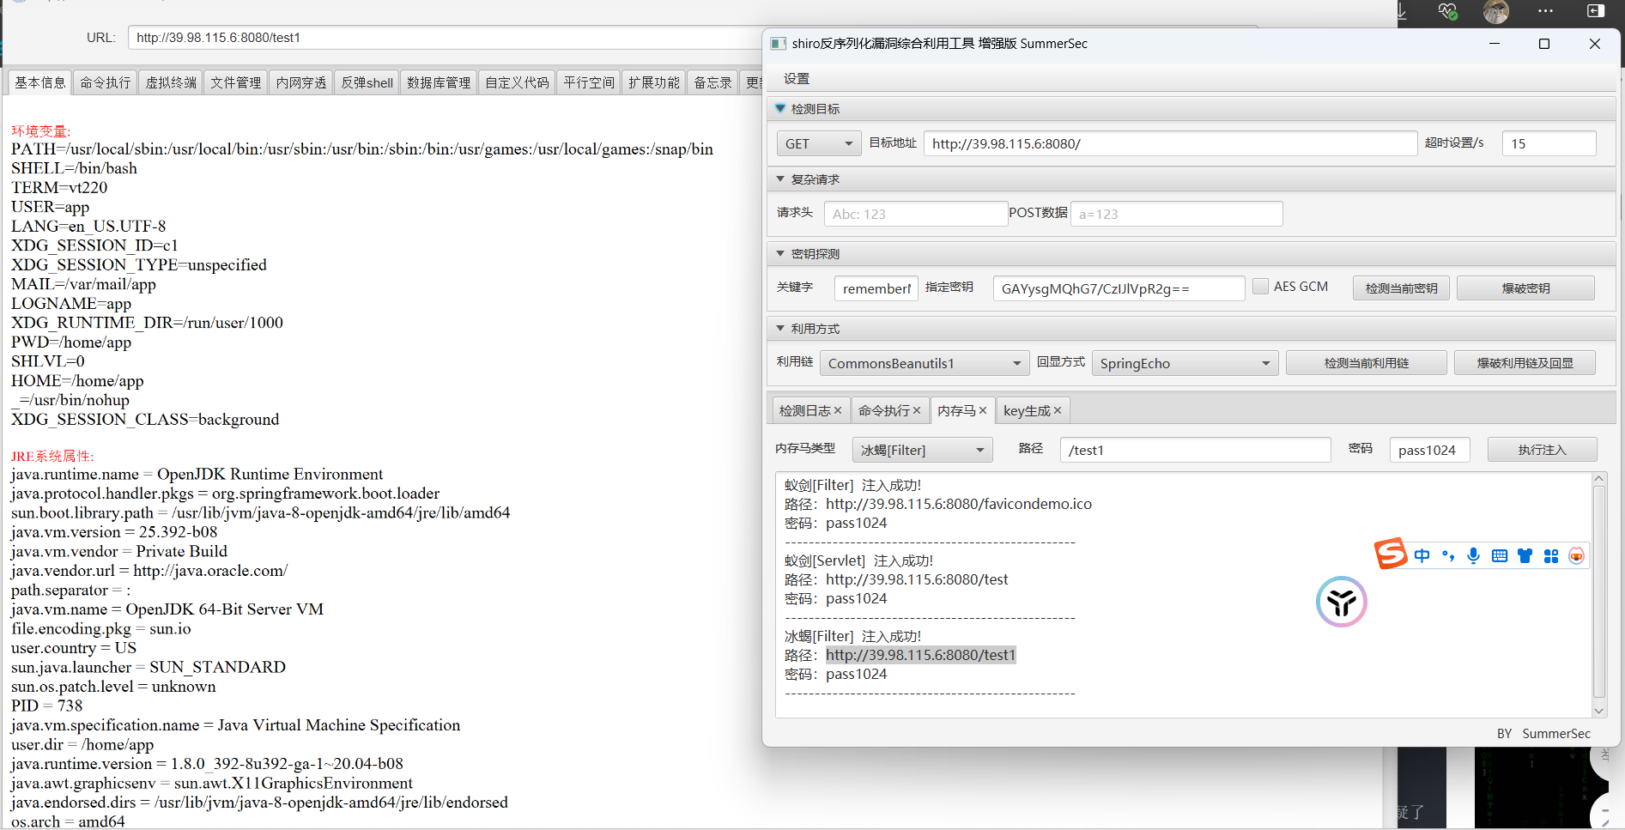Enable the AES GCM checkbox
The image size is (1625, 830).
pyautogui.click(x=1260, y=287)
